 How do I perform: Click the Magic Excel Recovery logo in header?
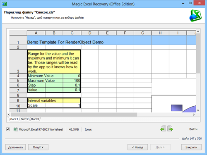[195, 16]
